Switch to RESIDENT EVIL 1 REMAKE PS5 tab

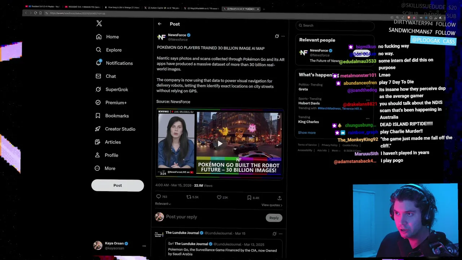click(82, 7)
